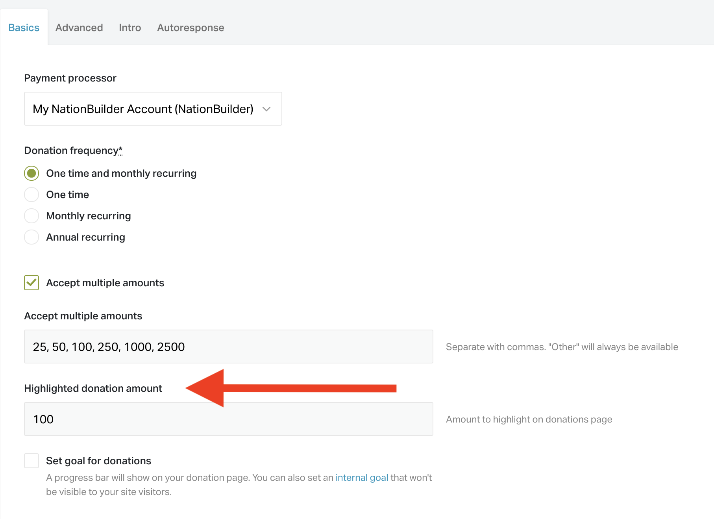Viewport: 714px width, 519px height.
Task: Focus the Highlighted donation amount input showing 100
Action: coord(228,419)
